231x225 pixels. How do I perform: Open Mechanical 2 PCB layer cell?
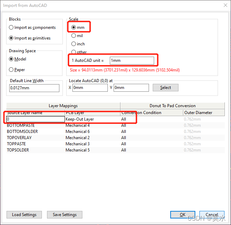(x=92, y=138)
